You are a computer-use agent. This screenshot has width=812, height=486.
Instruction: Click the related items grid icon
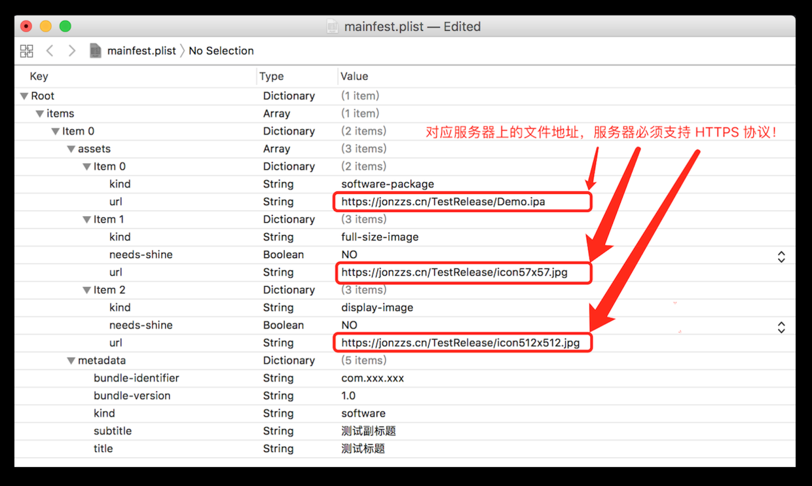pyautogui.click(x=26, y=50)
